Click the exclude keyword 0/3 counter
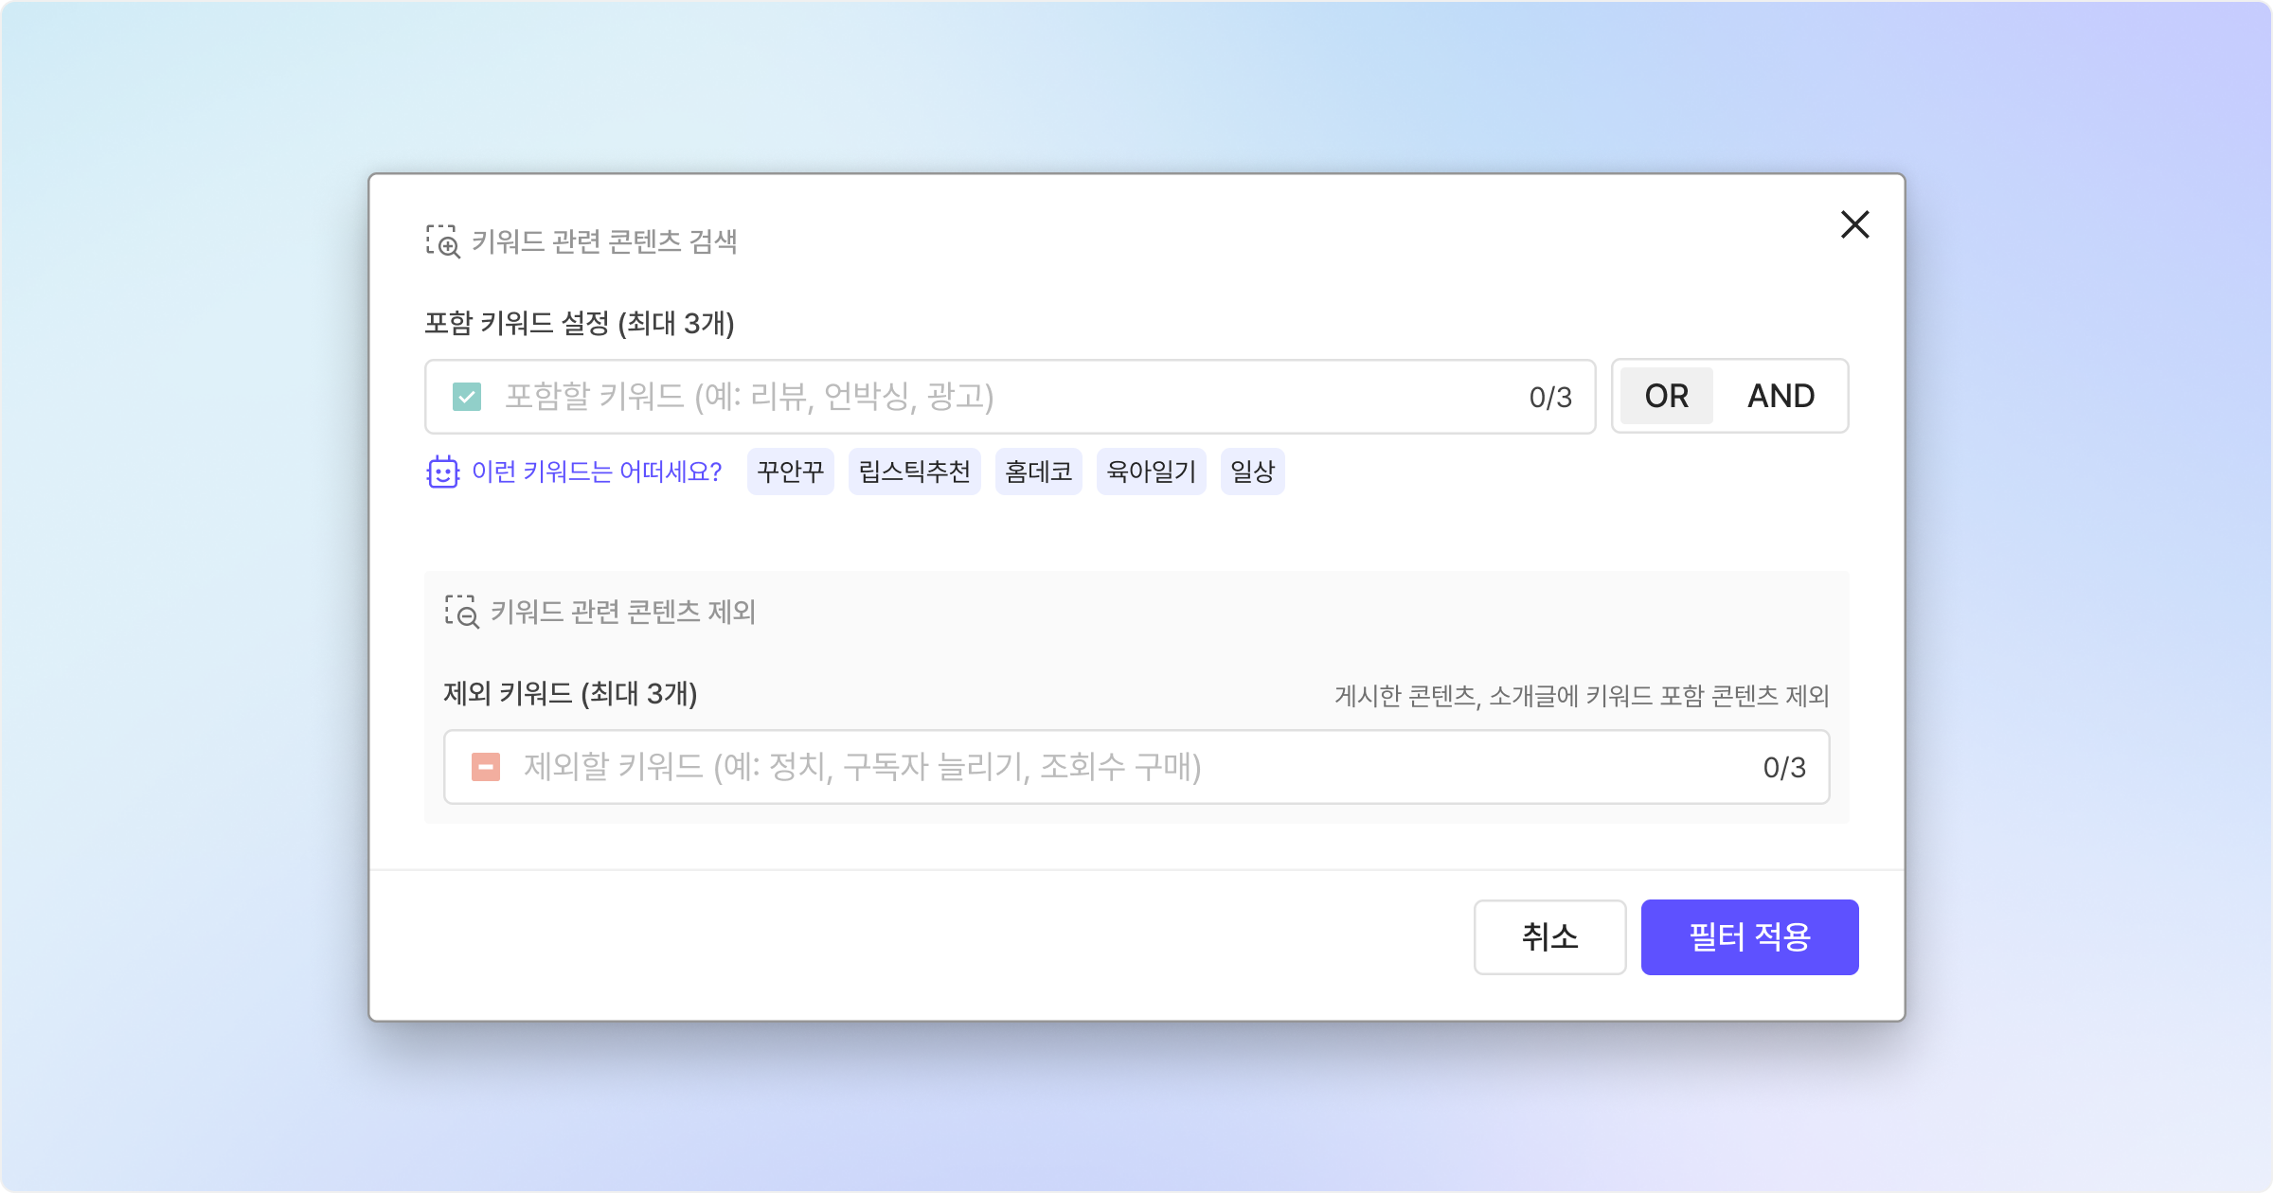Screen dimensions: 2273x1193 click(x=1784, y=768)
